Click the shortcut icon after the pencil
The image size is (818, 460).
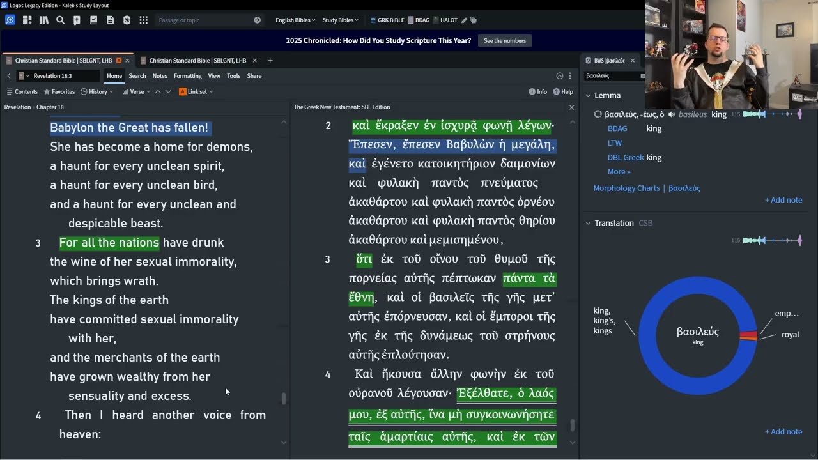tap(474, 20)
